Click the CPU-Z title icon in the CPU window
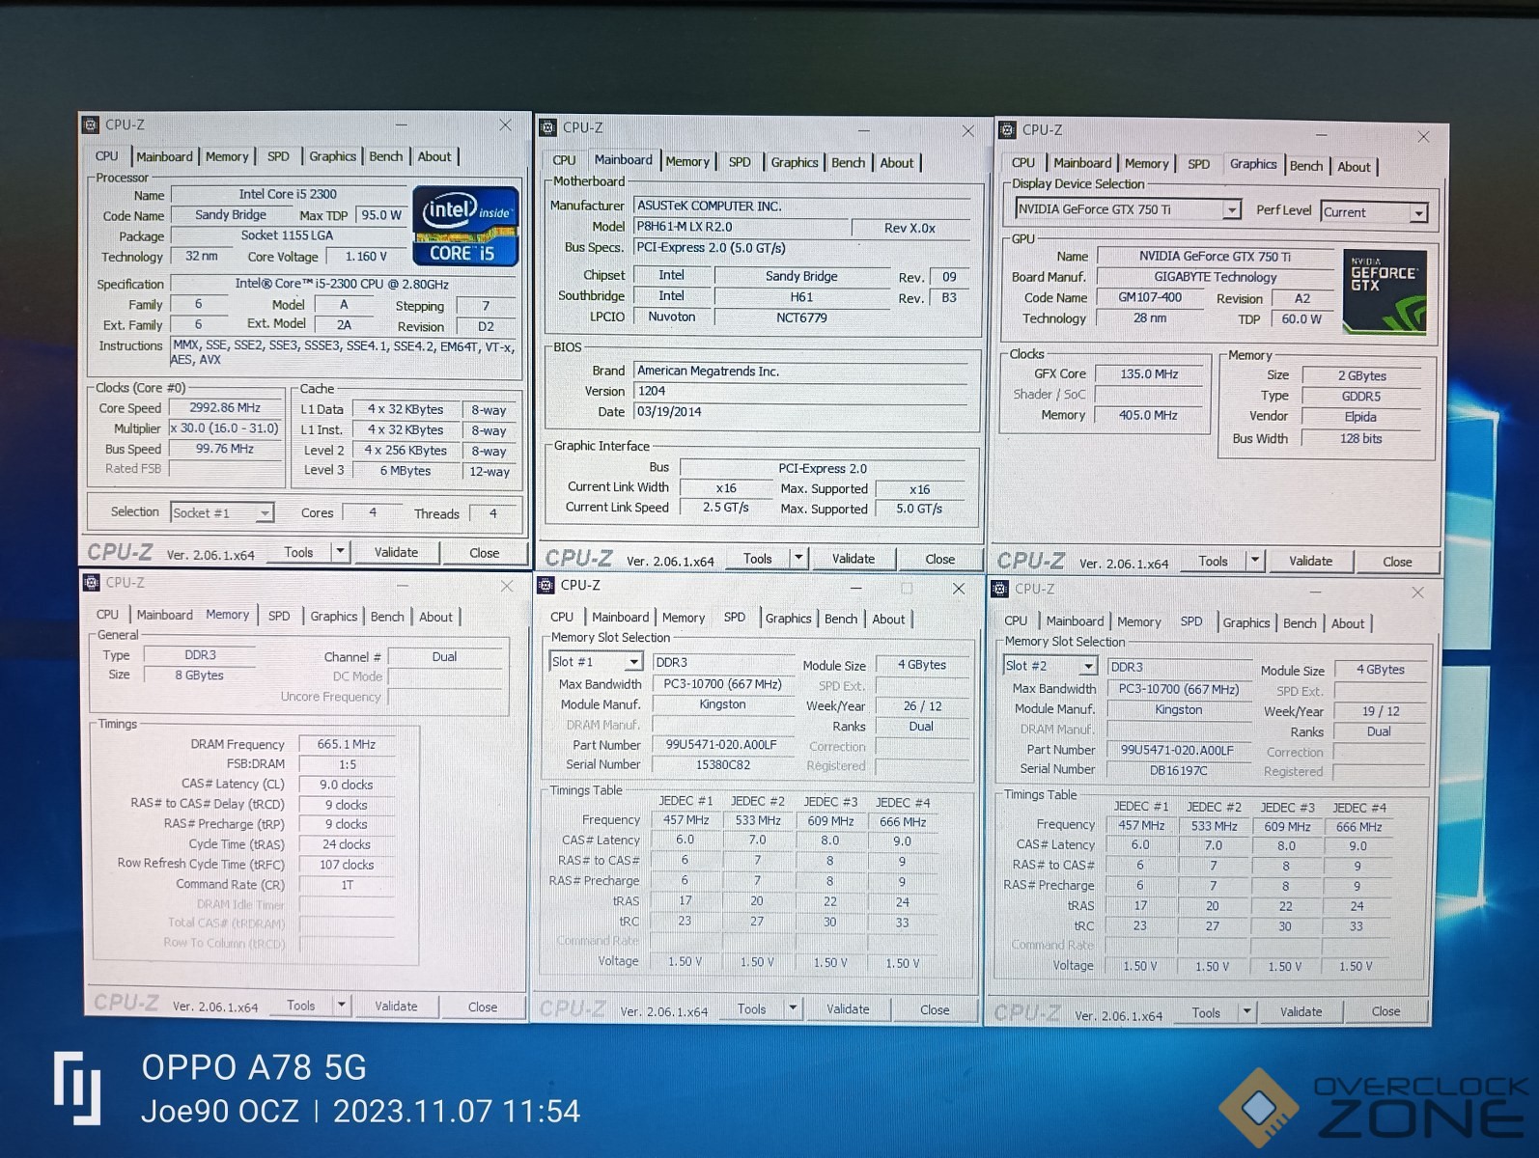The image size is (1539, 1158). [91, 124]
